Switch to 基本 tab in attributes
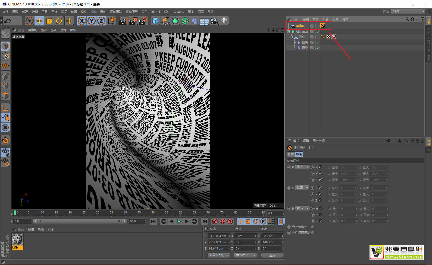 pos(291,154)
